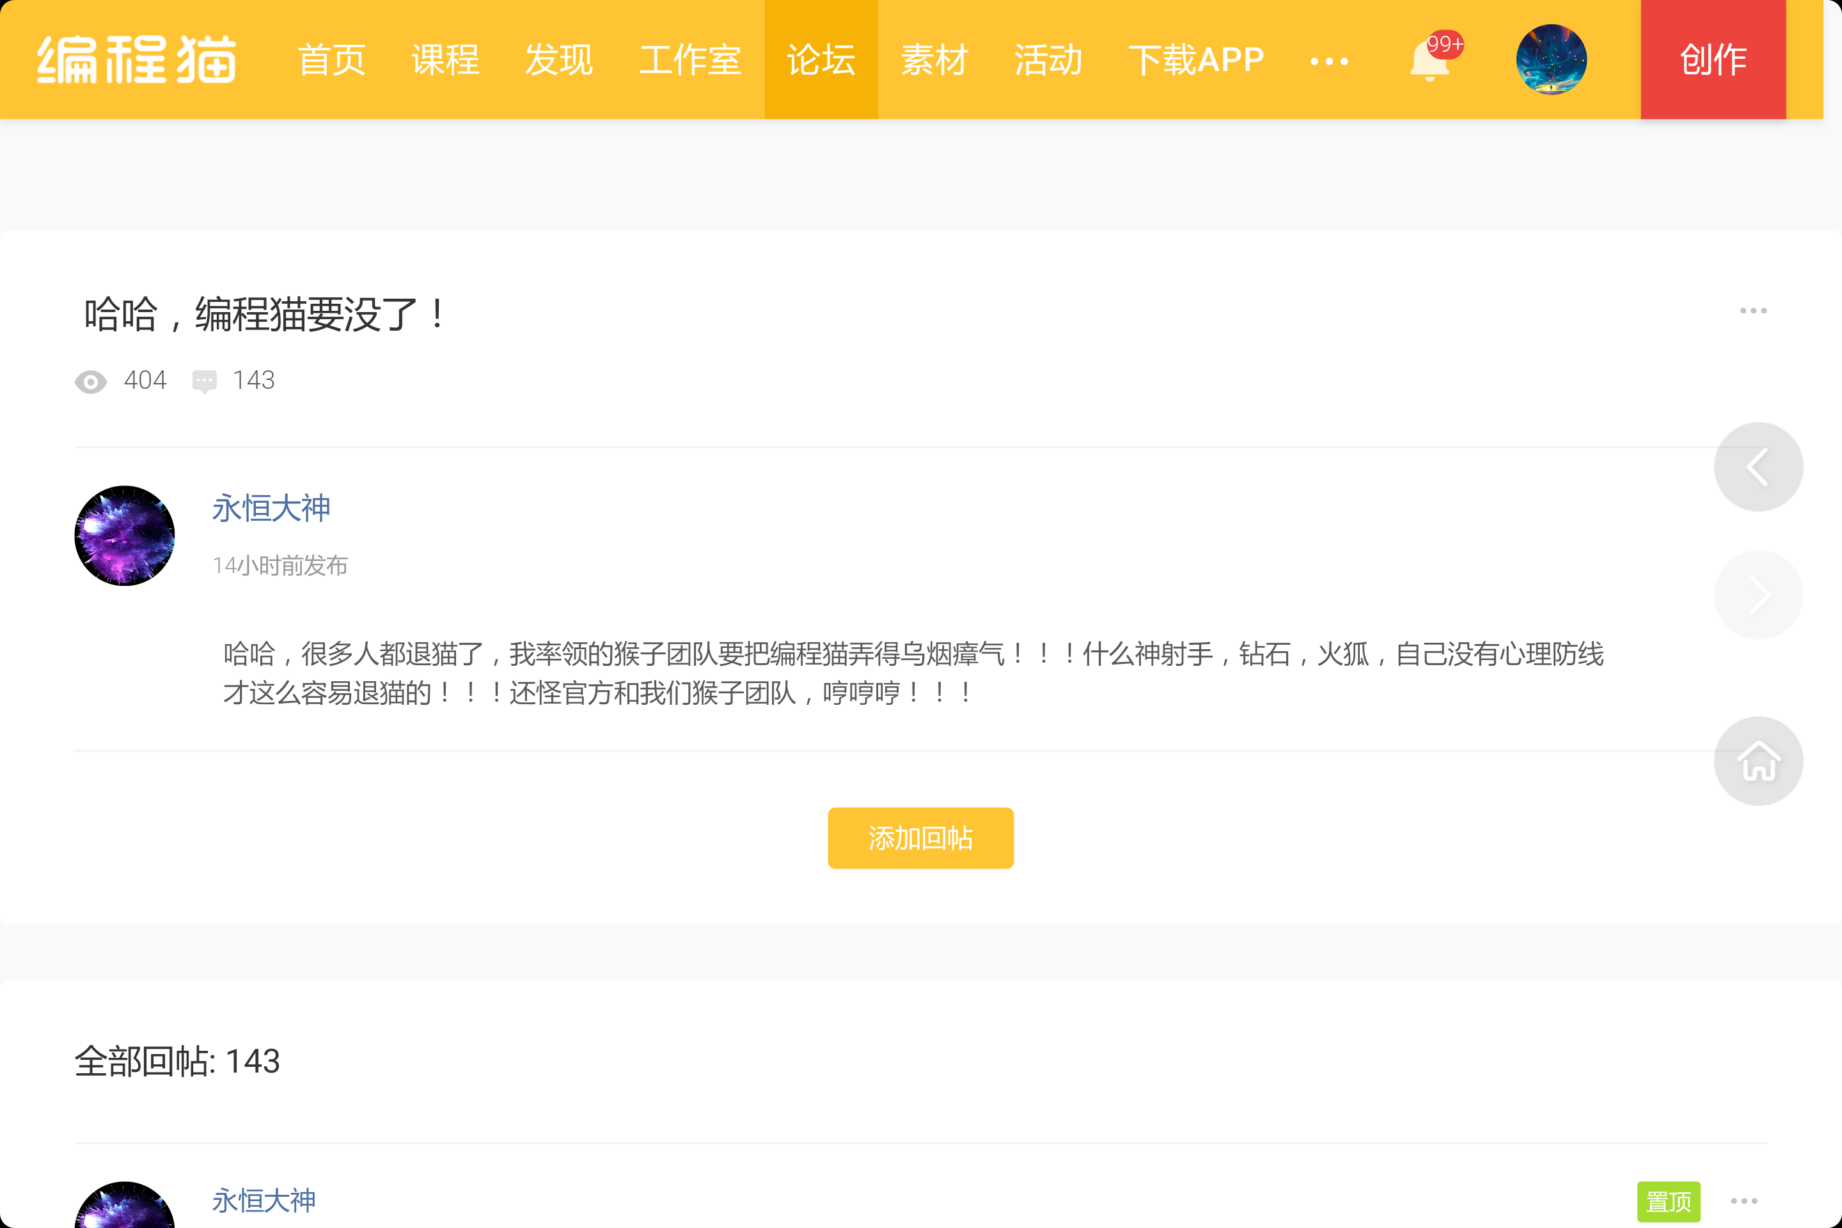This screenshot has height=1228, width=1842.
Task: Click the post body text starting 哈哈，很多人都退猫了
Action: point(913,673)
